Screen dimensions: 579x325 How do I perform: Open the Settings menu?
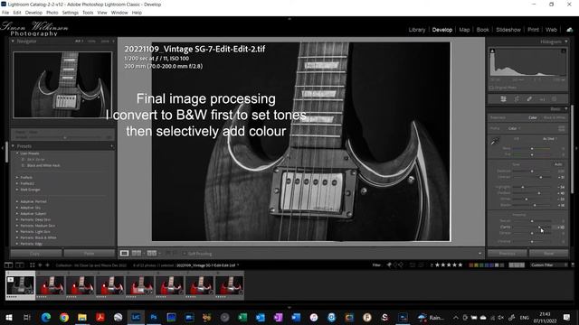coord(71,13)
